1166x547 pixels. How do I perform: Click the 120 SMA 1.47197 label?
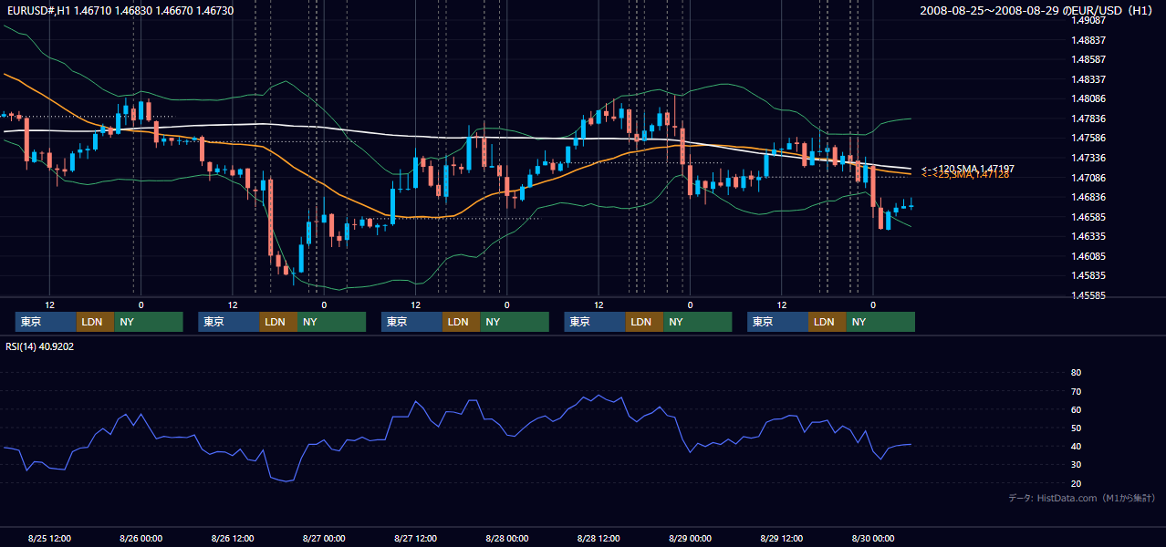click(967, 169)
